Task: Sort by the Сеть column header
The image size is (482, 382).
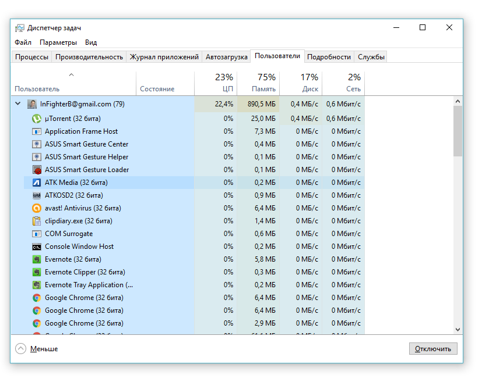Action: [x=343, y=83]
